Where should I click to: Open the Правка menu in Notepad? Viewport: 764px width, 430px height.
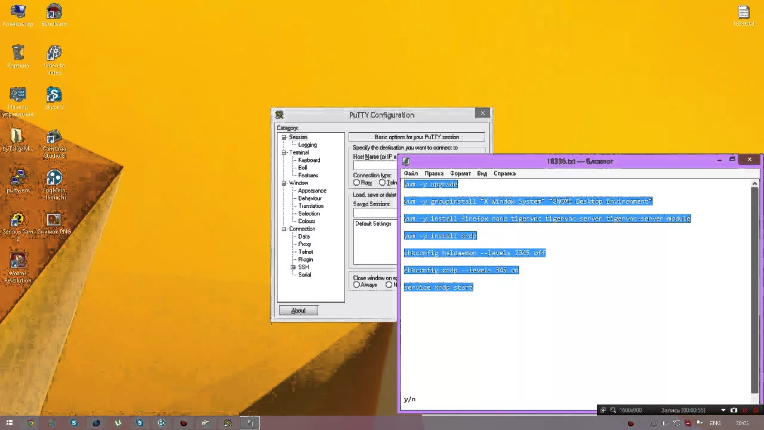pos(434,174)
